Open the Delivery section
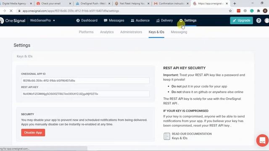Screen dimensions: 269x151 pyautogui.click(x=164, y=21)
